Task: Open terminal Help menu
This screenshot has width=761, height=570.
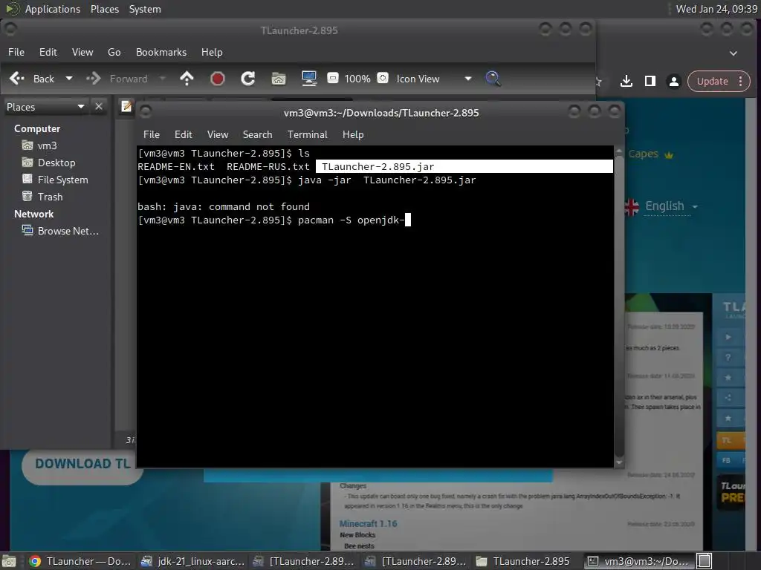Action: point(353,134)
